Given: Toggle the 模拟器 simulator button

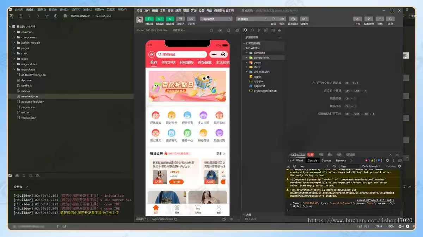Looking at the screenshot, I should [x=149, y=19].
